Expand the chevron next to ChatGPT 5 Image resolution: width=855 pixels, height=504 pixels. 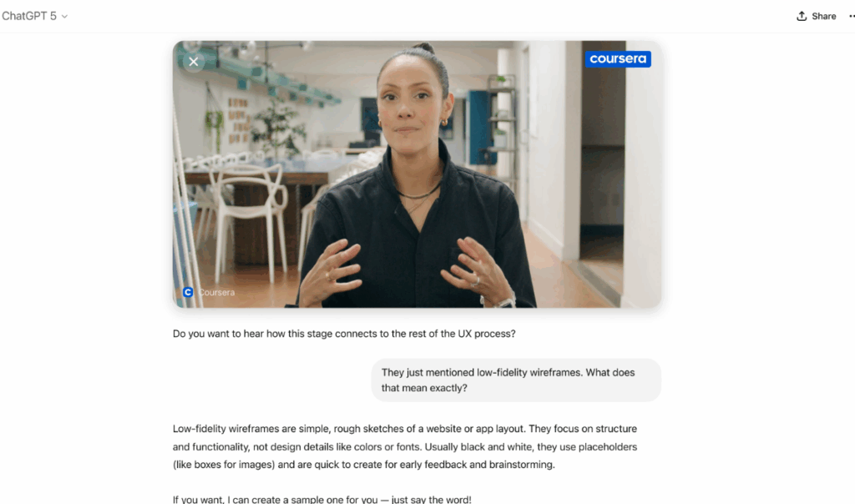[x=64, y=17]
